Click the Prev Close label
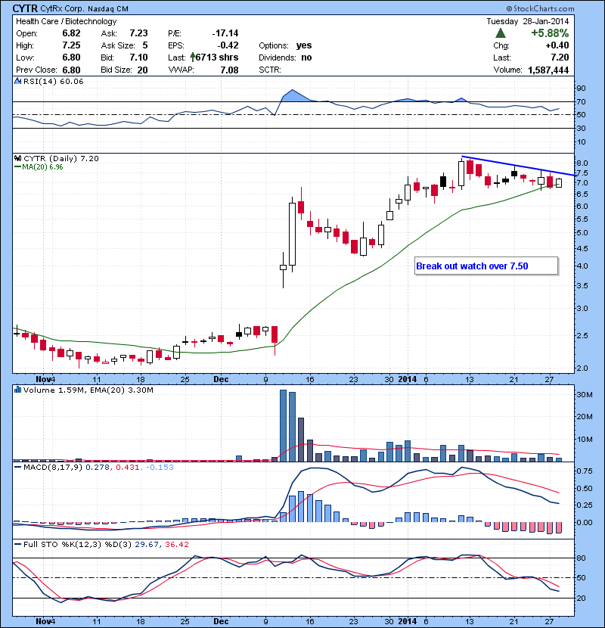605x628 pixels. click(x=37, y=70)
